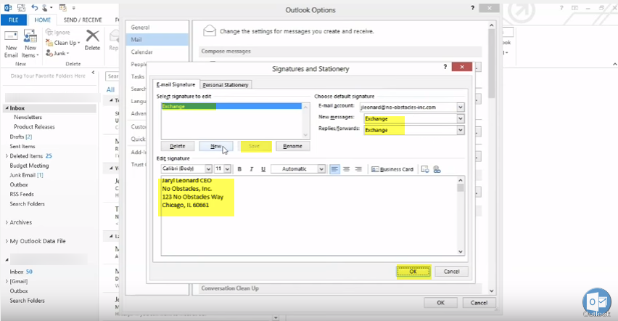Image resolution: width=618 pixels, height=321 pixels.
Task: Insert a Business Card into signature
Action: pos(392,169)
